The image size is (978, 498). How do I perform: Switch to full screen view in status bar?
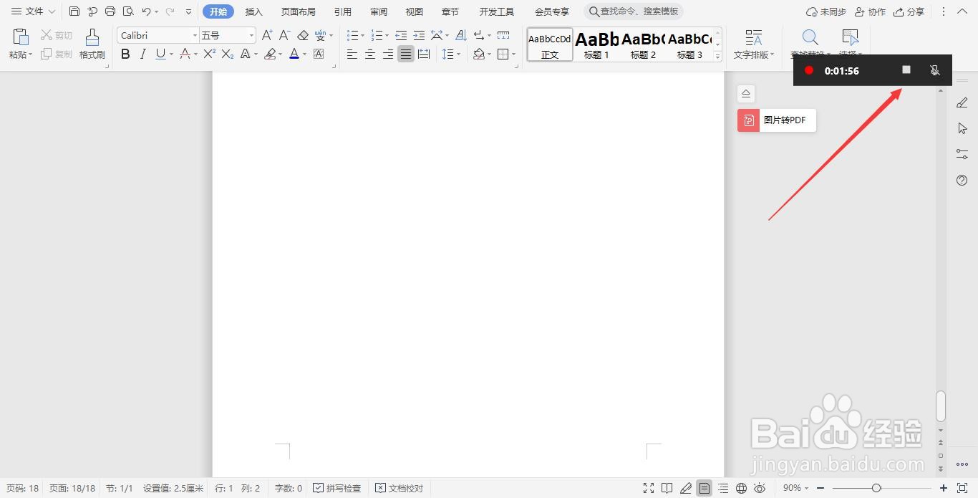[649, 488]
